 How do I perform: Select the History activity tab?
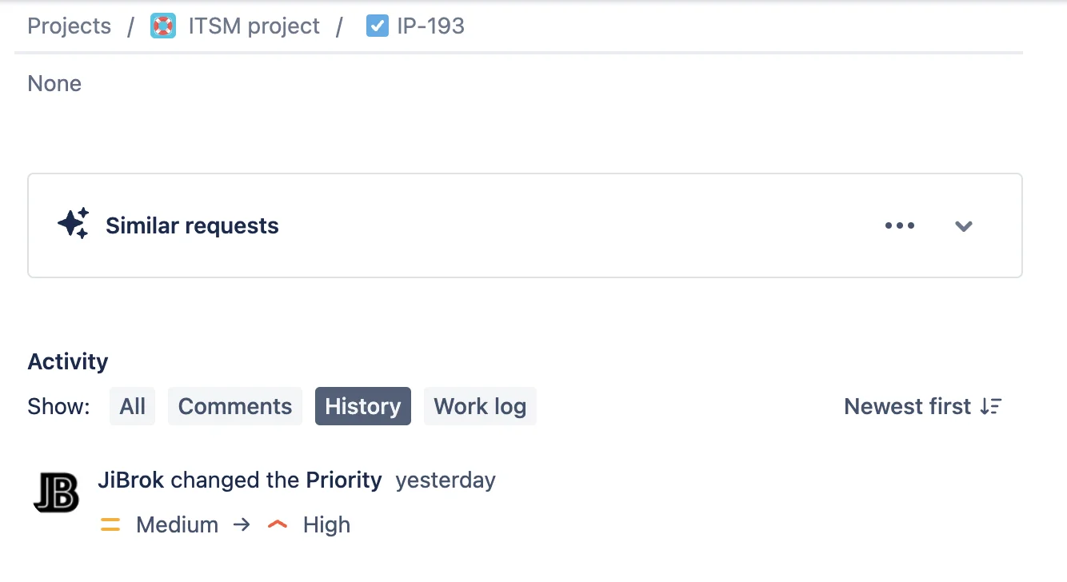363,406
